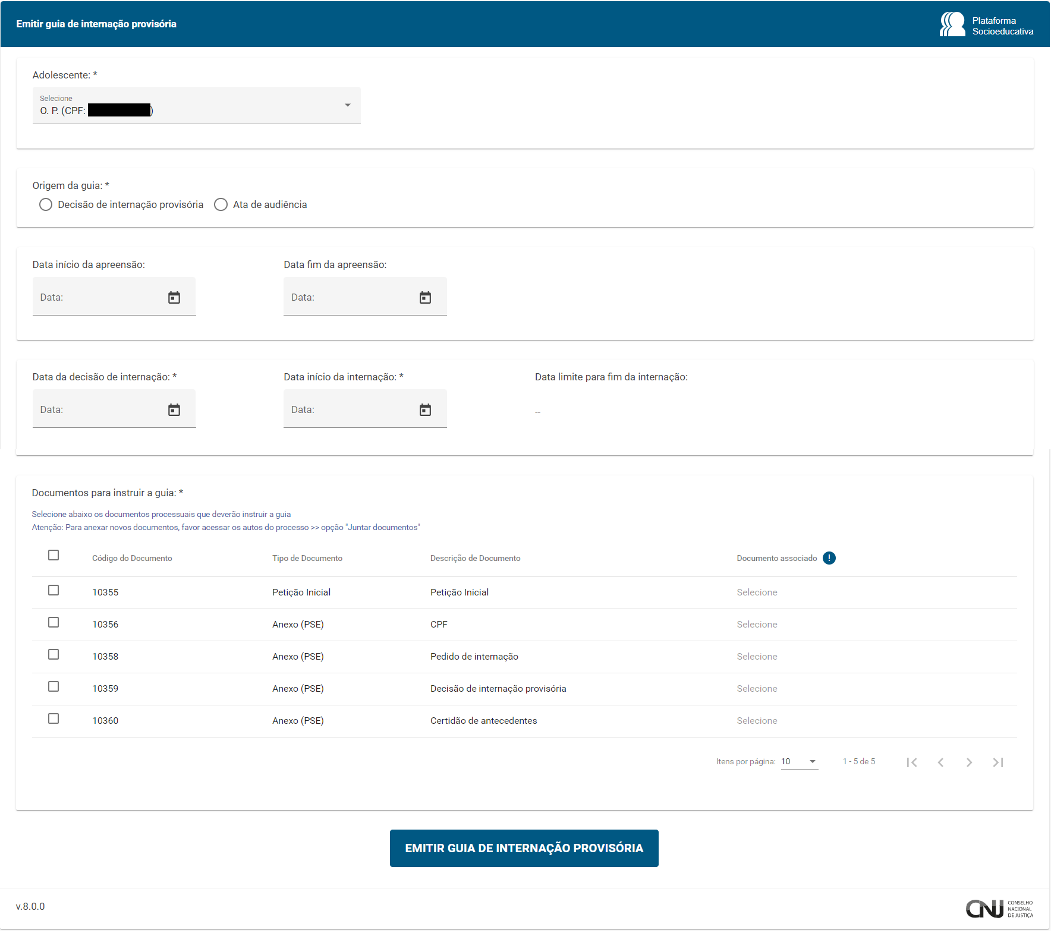Click Emitir guia de internação provisória page title
The height and width of the screenshot is (933, 1051).
tap(96, 24)
